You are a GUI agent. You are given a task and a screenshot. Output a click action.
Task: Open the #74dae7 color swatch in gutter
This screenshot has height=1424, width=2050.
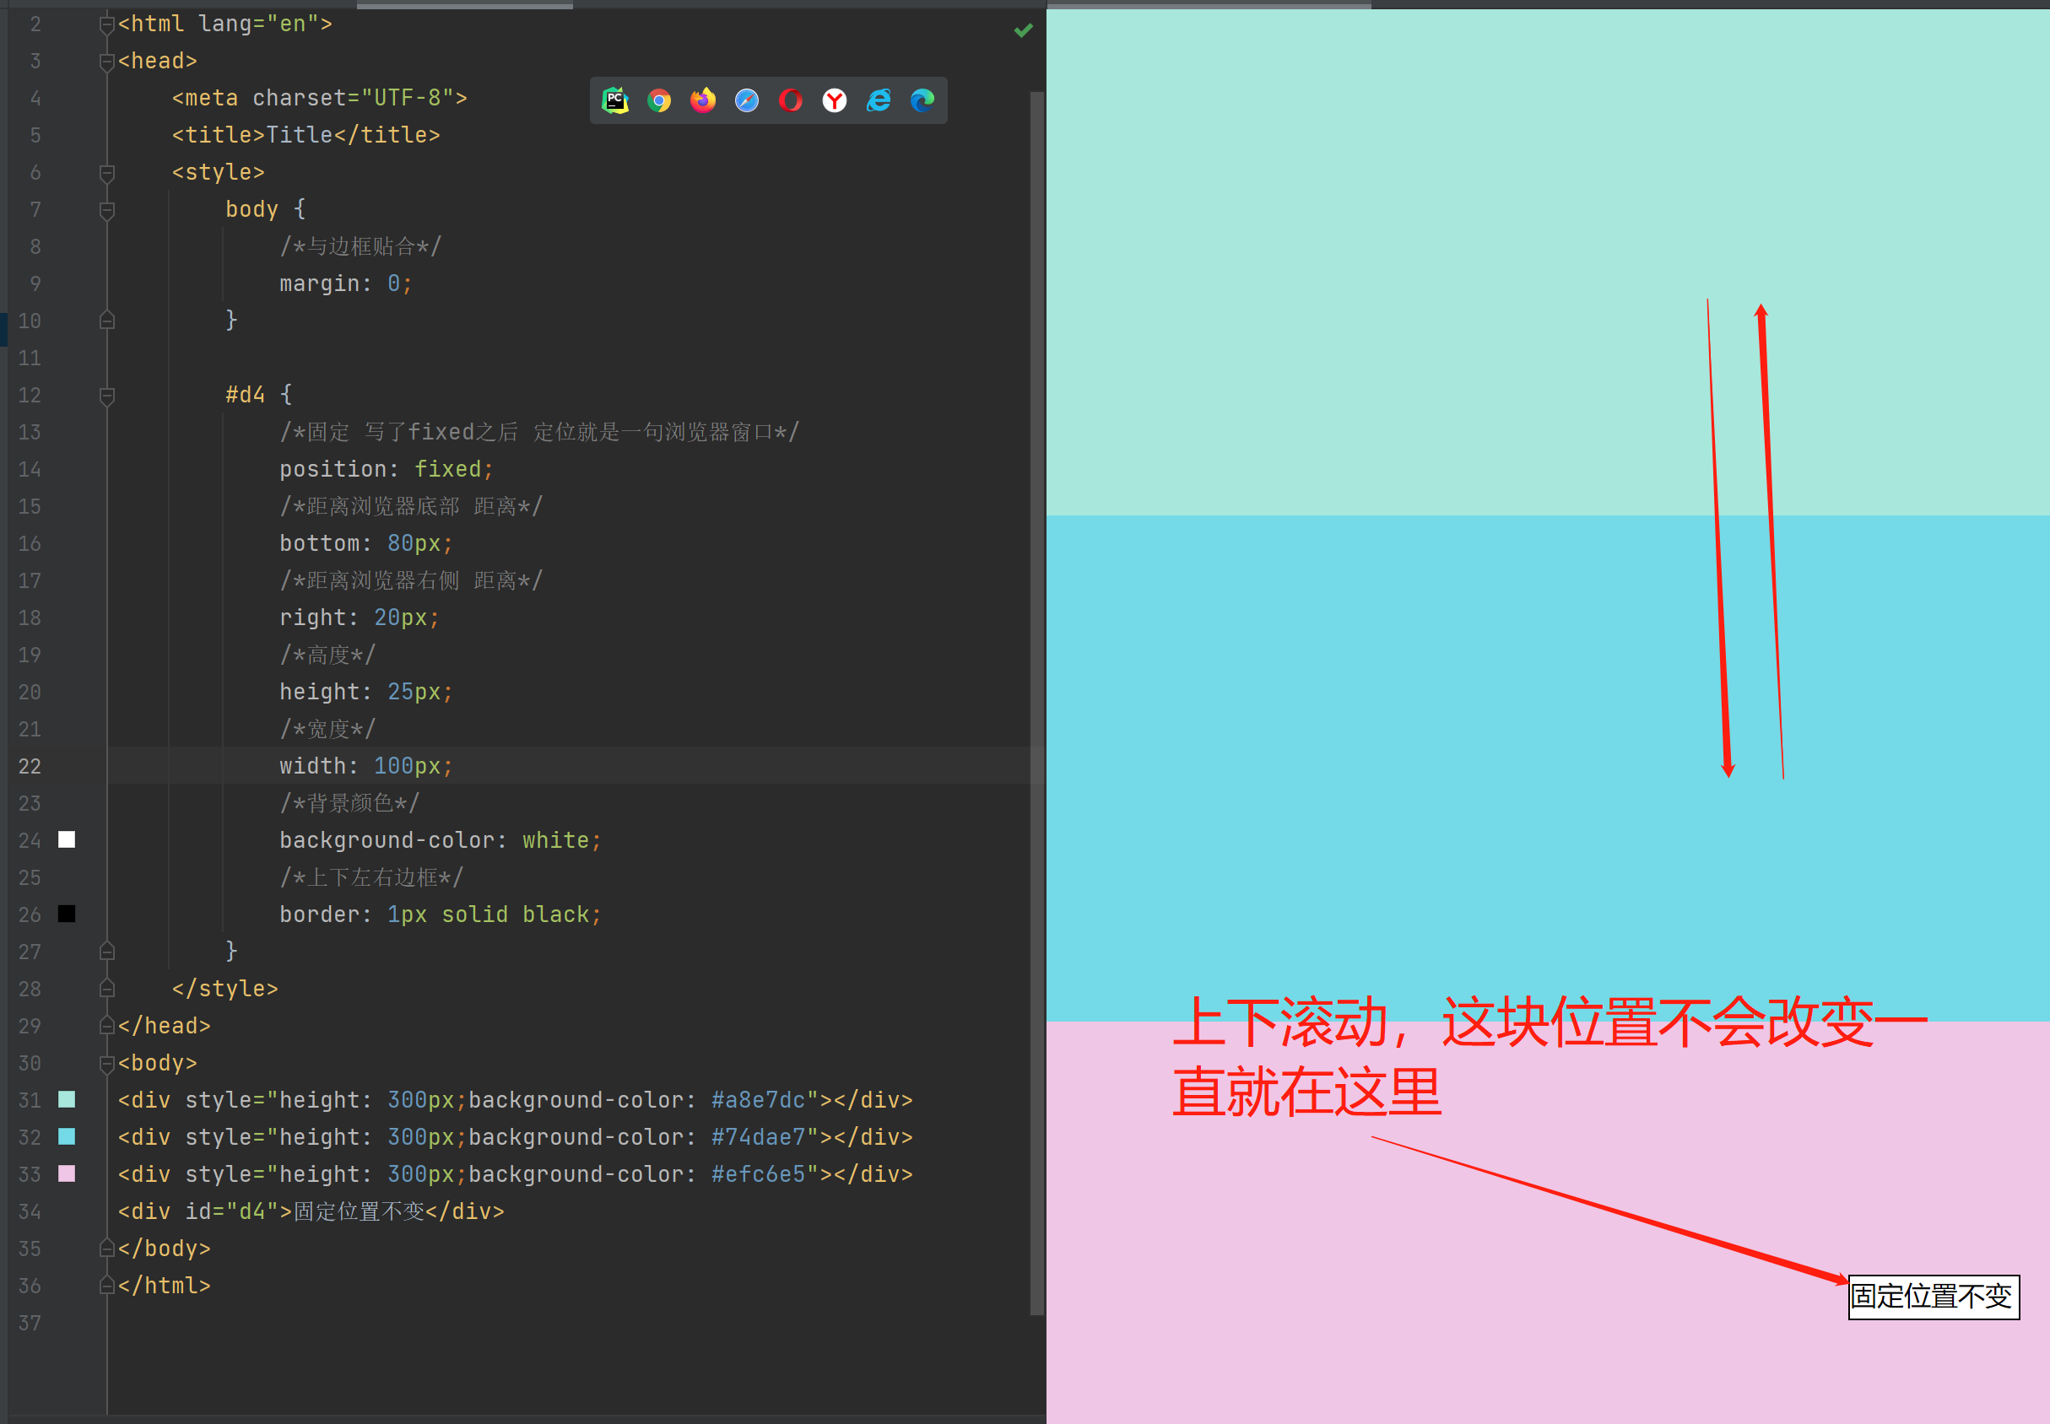pos(67,1136)
